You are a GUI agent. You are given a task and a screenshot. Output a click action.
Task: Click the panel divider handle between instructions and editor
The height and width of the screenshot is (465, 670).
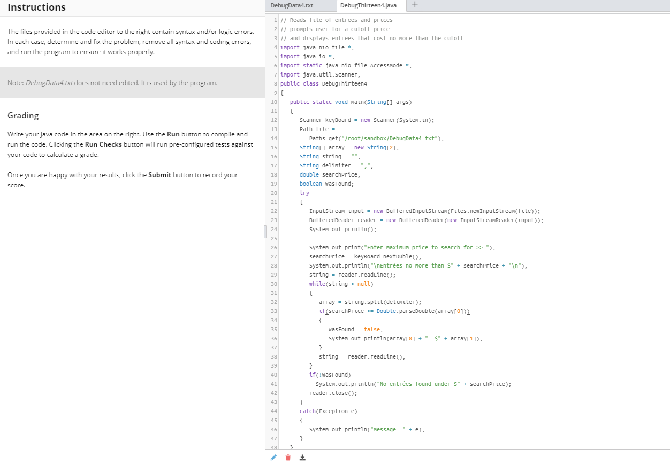tap(264, 231)
